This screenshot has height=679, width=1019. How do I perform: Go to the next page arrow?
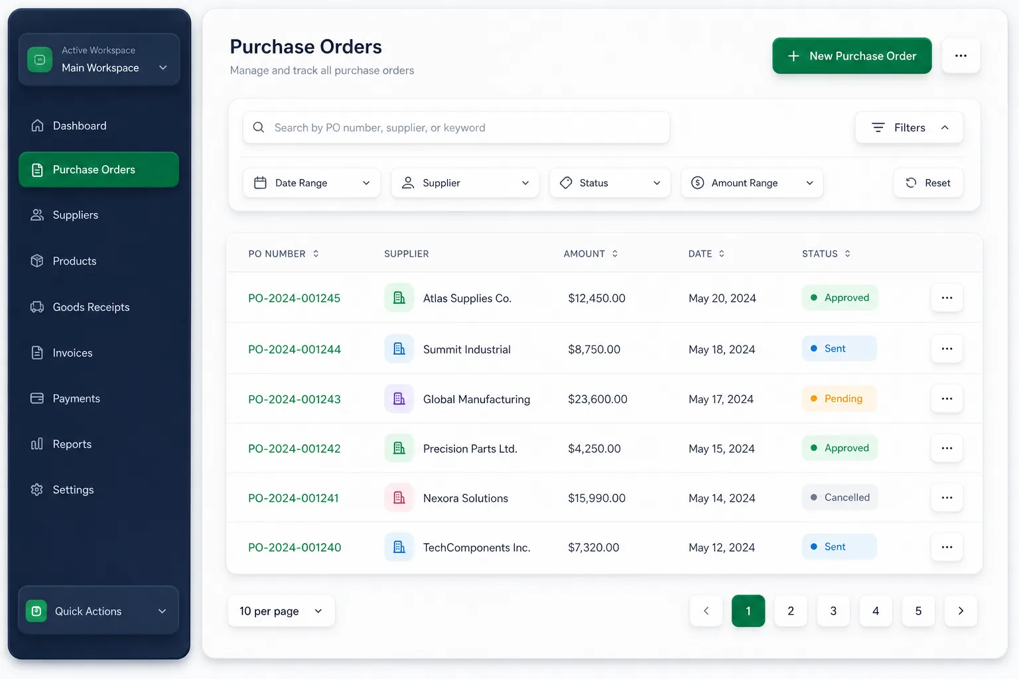click(961, 611)
